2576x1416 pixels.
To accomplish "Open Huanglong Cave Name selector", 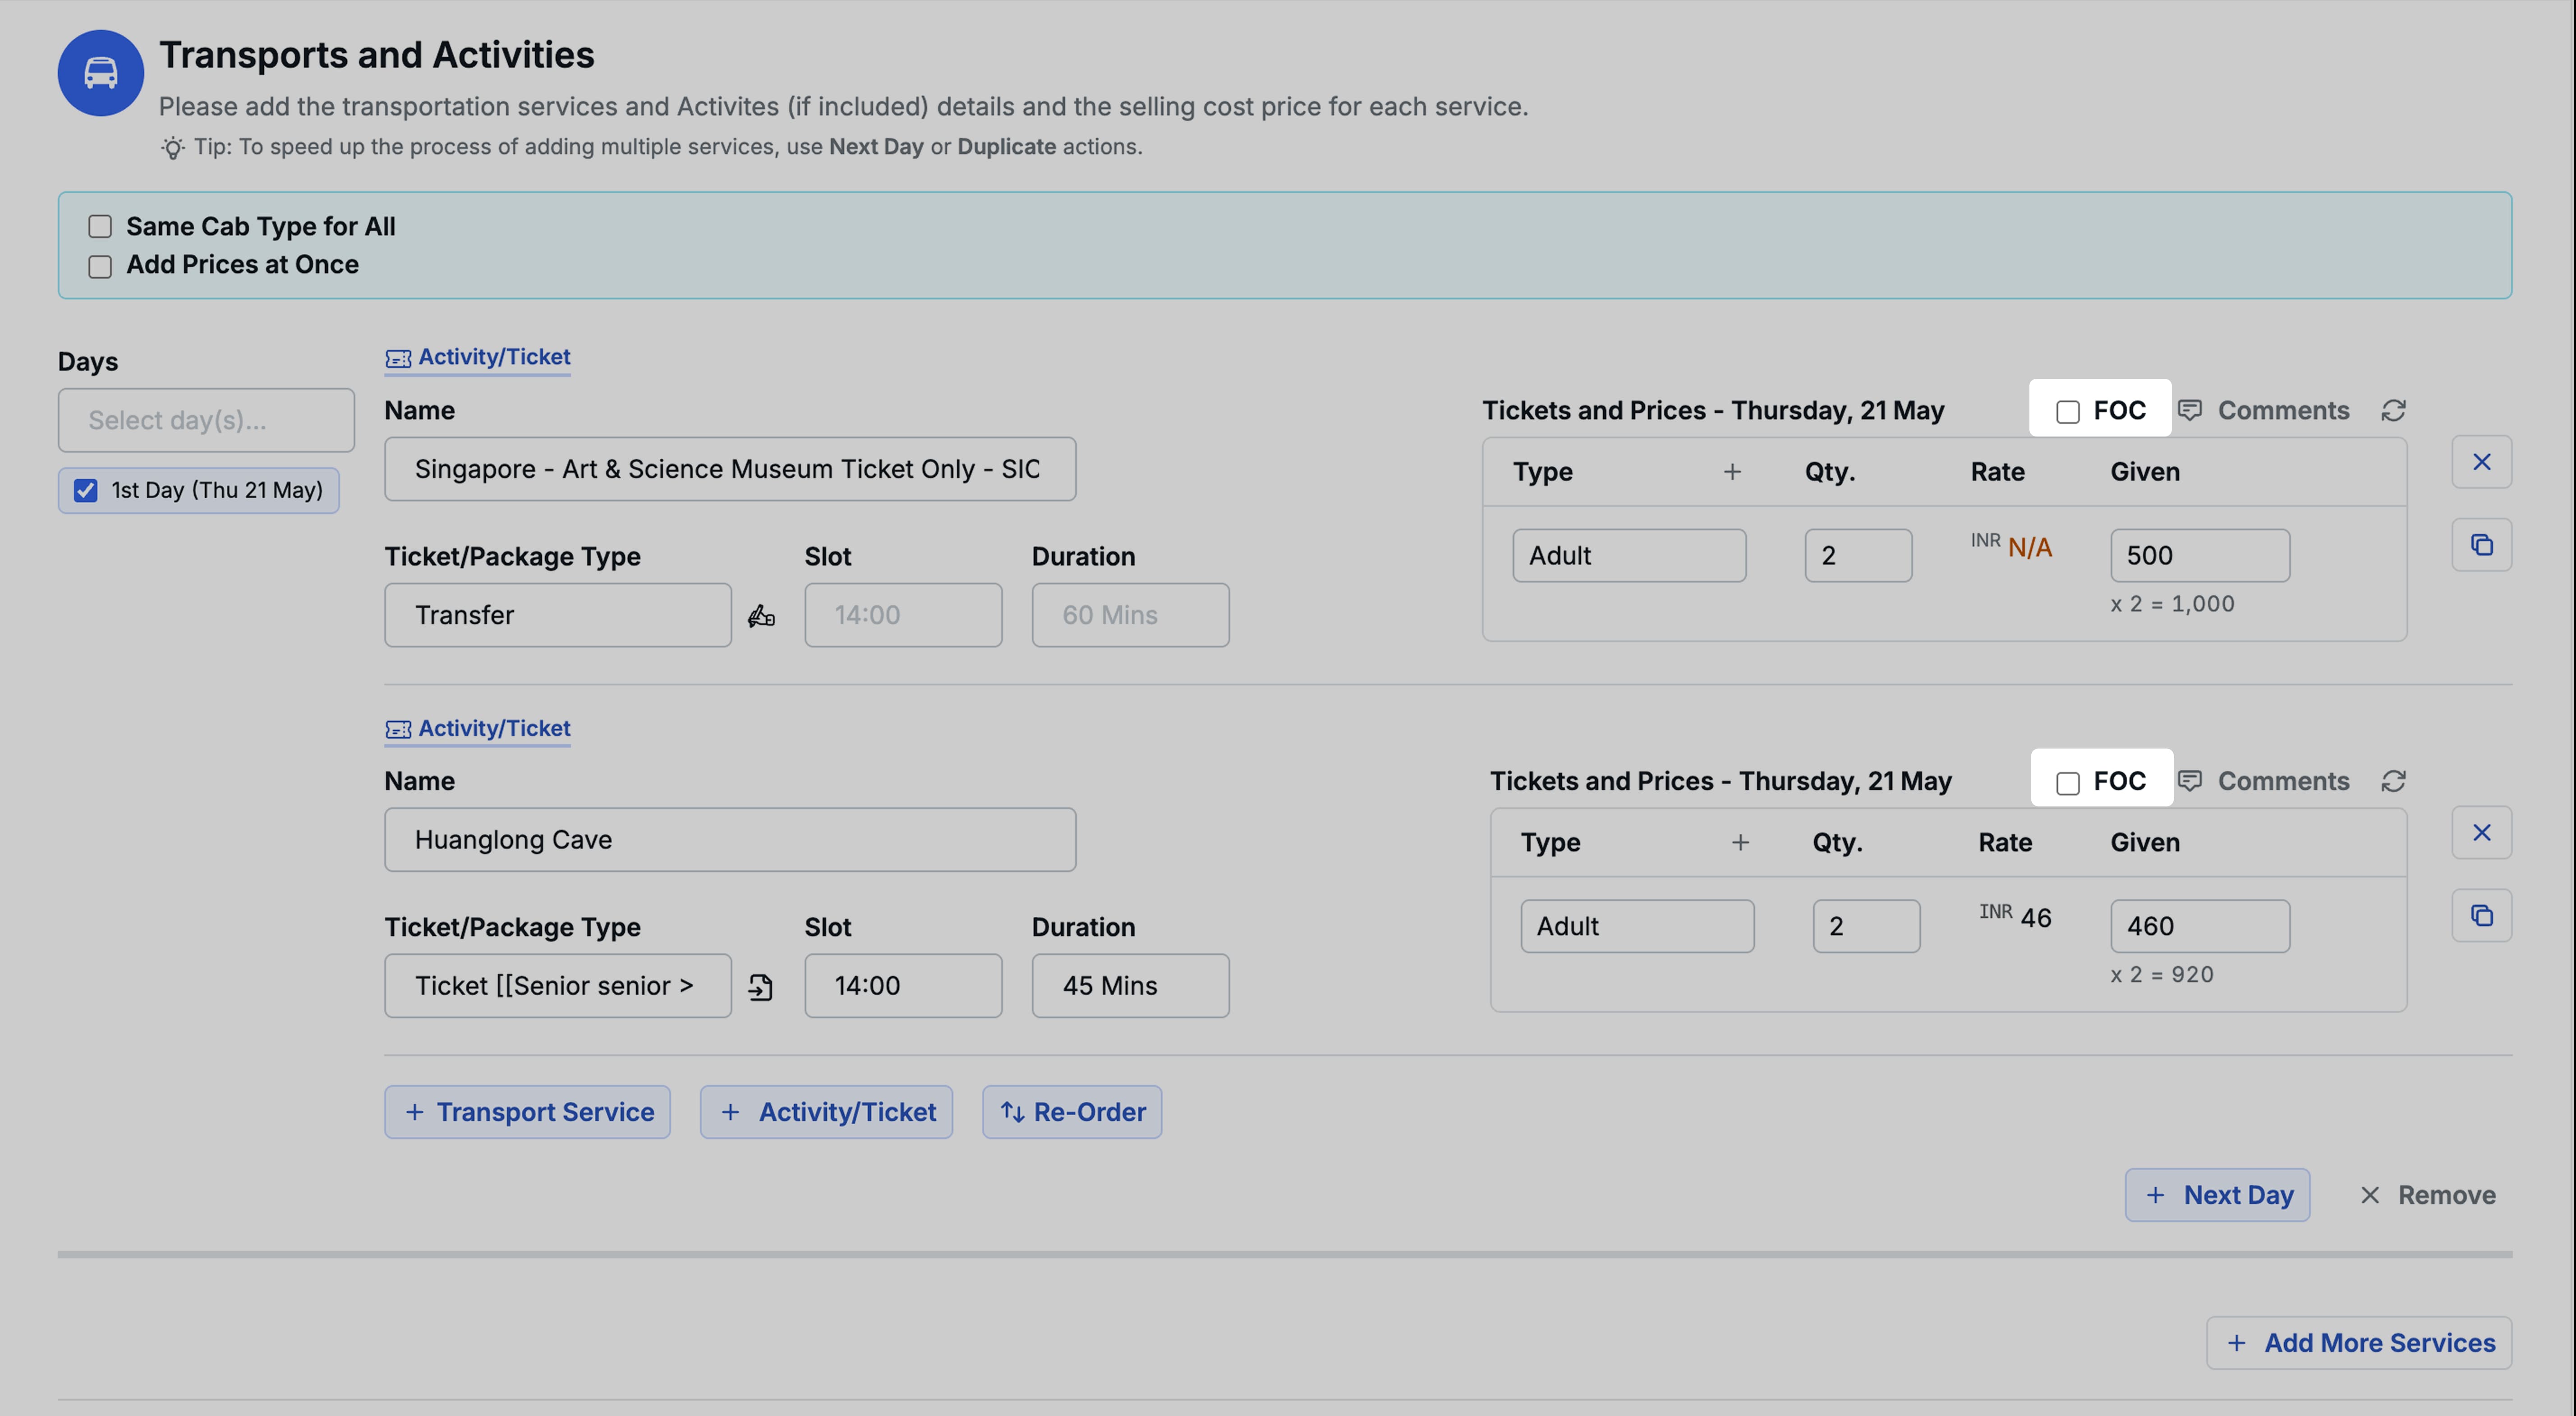I will tap(730, 840).
